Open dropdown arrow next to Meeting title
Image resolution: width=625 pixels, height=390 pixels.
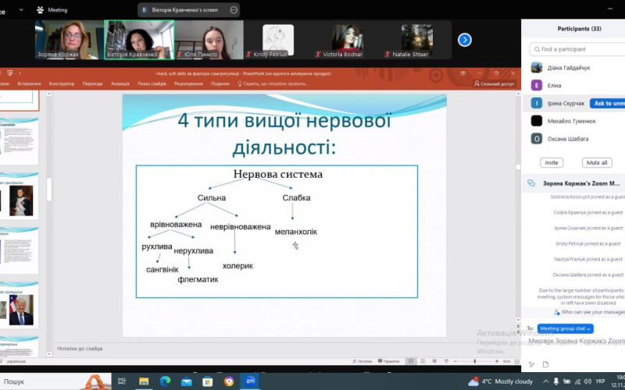pos(21,10)
